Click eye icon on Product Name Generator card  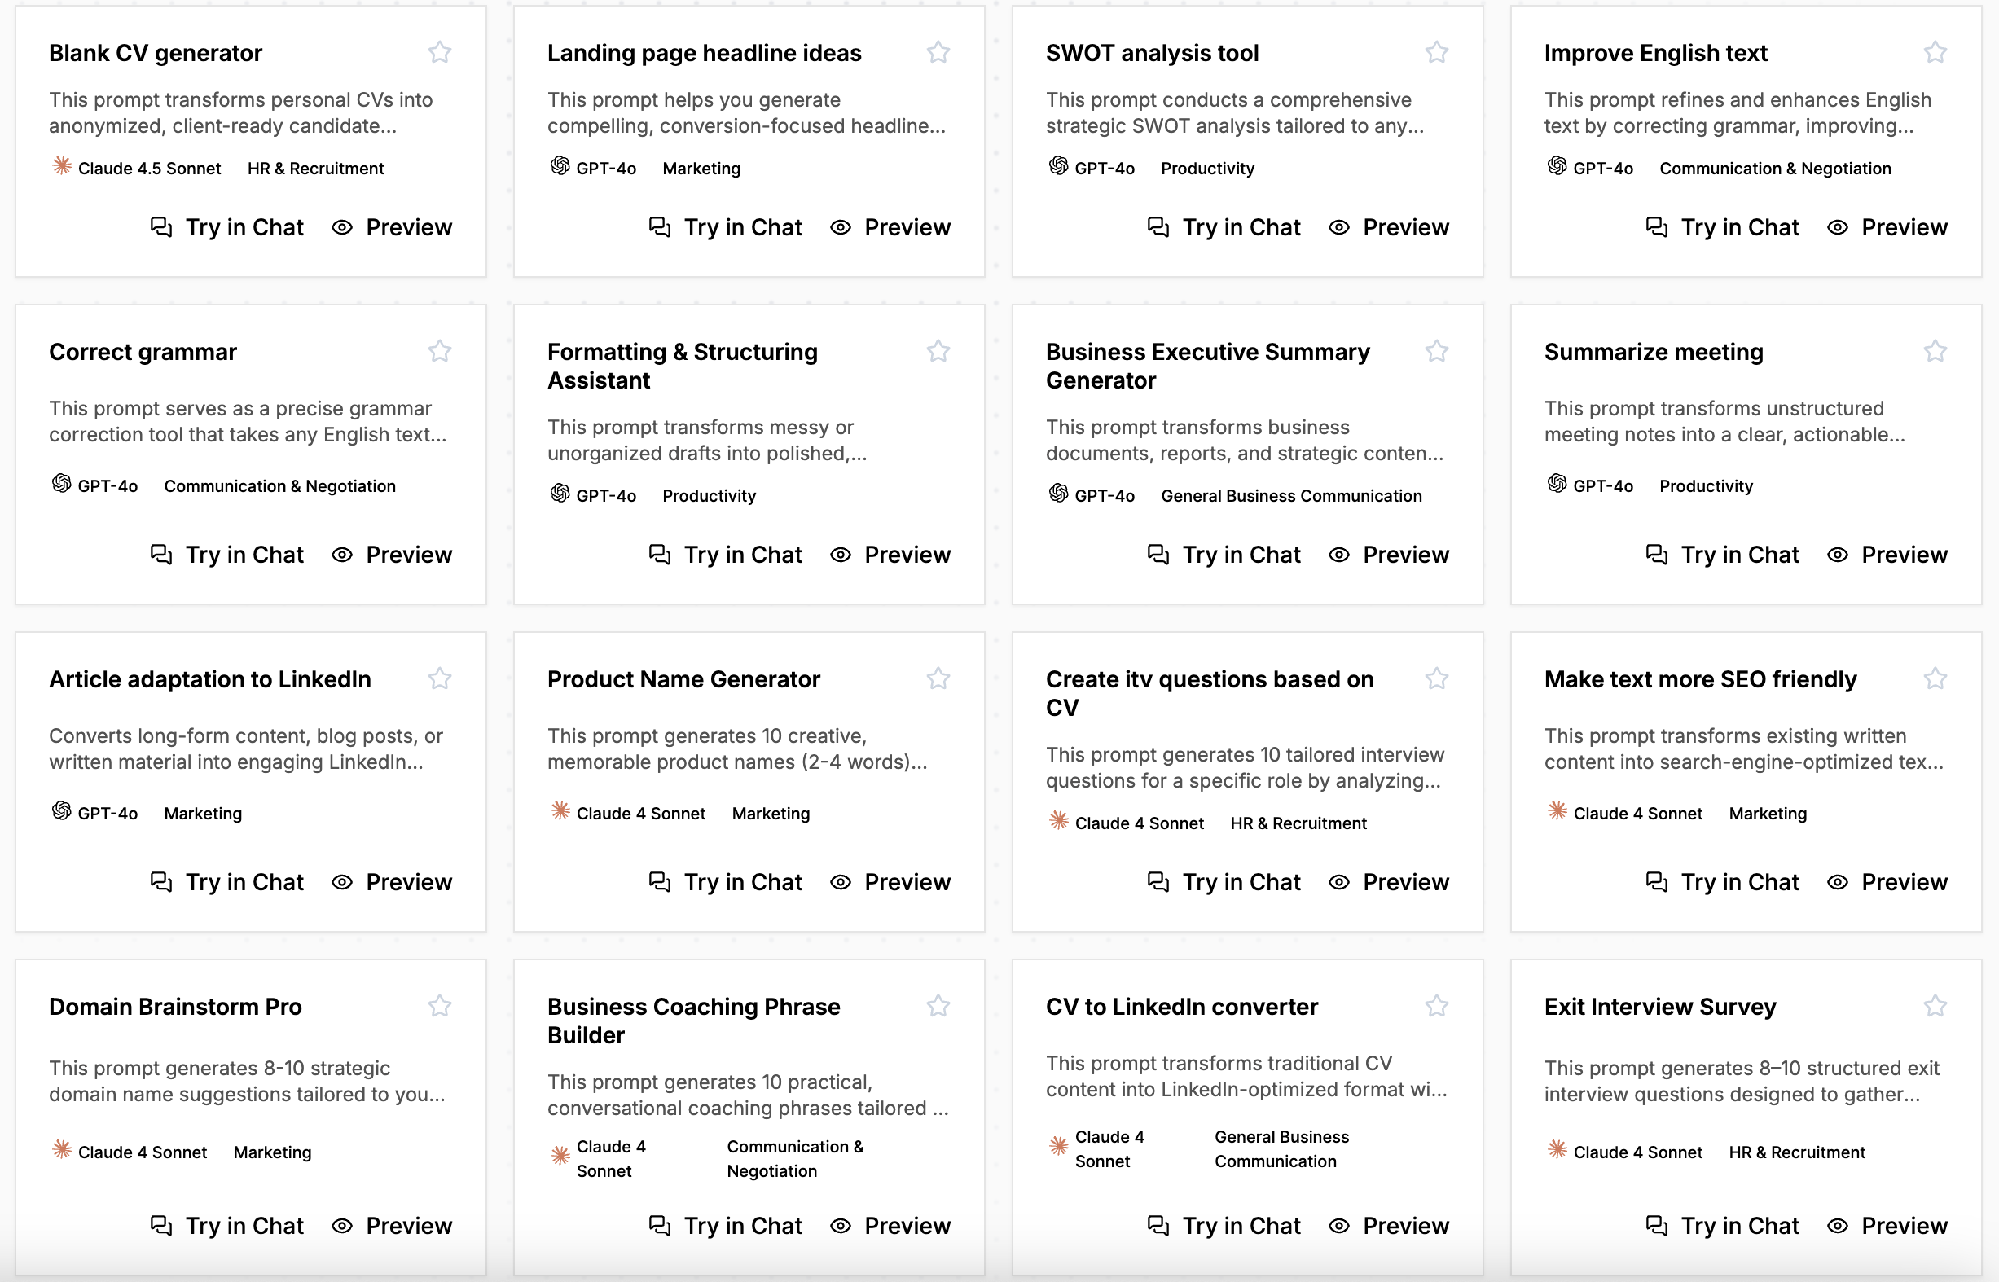(840, 882)
